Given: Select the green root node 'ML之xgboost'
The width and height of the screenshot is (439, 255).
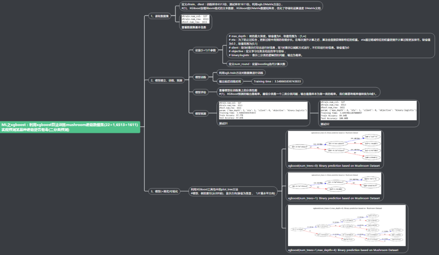Looking at the screenshot, I should [x=70, y=127].
